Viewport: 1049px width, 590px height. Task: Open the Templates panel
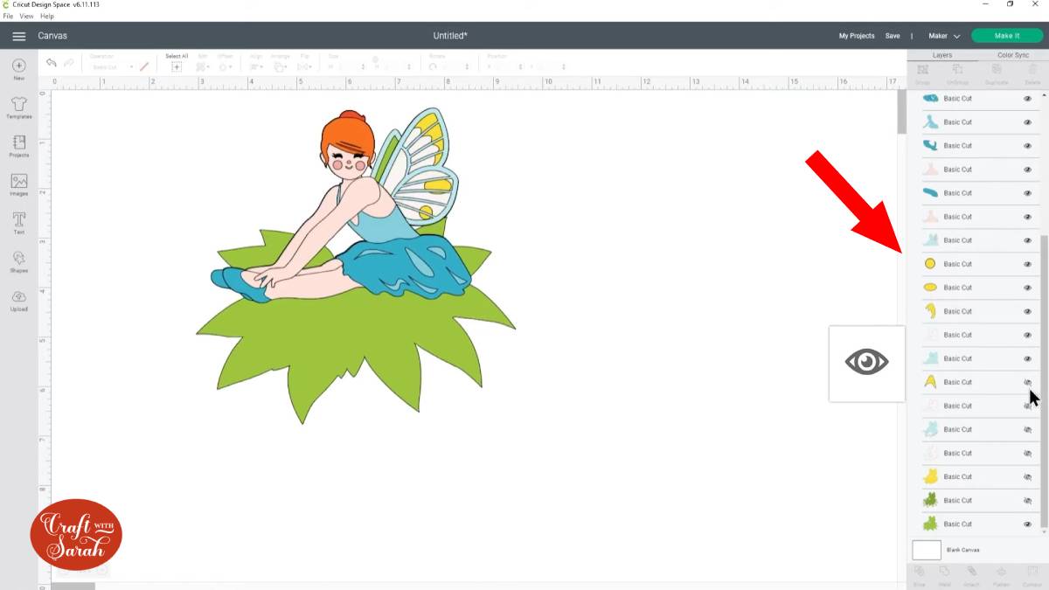[x=18, y=108]
